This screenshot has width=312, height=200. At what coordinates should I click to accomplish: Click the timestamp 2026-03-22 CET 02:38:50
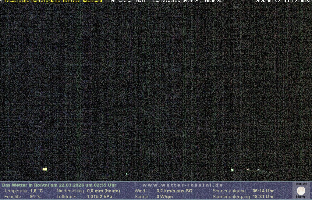pos(283,1)
